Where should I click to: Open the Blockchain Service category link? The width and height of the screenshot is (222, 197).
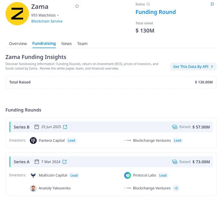(47, 21)
